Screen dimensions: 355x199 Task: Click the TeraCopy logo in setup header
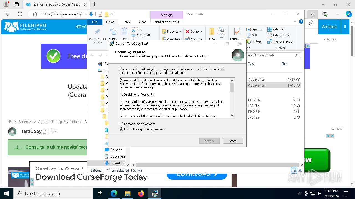coord(238,55)
